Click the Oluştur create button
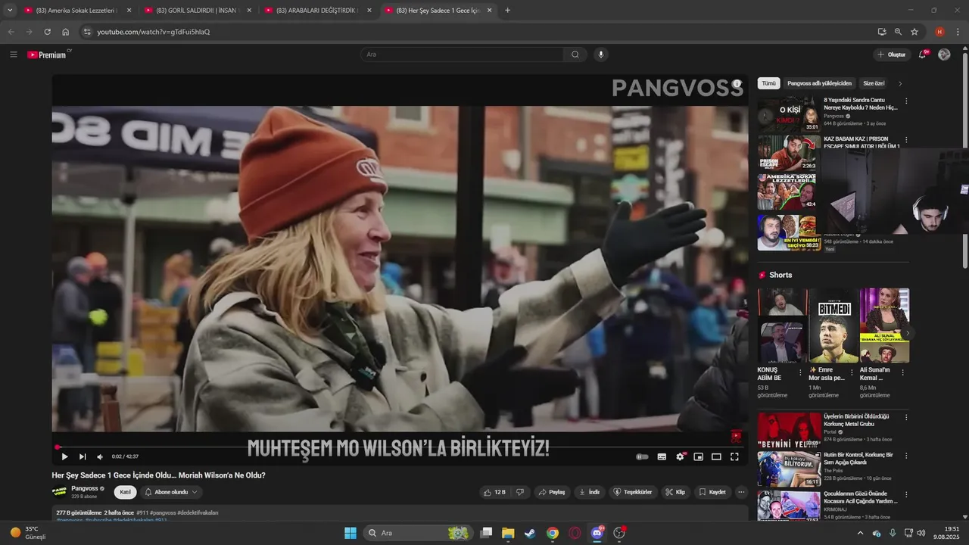This screenshot has width=969, height=545. (x=891, y=54)
